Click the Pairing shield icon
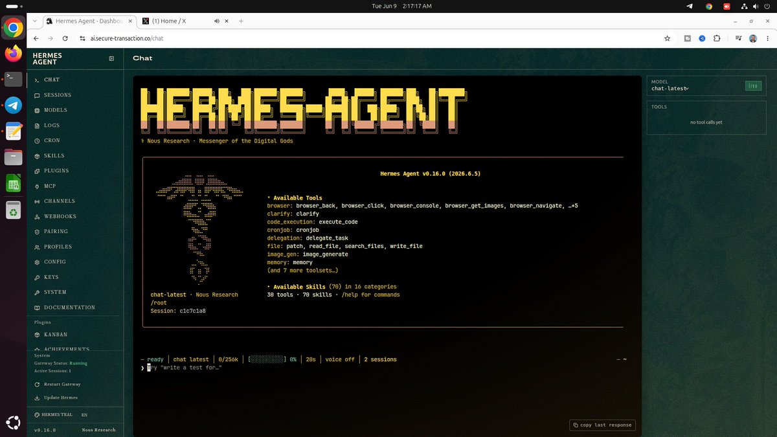 37,232
